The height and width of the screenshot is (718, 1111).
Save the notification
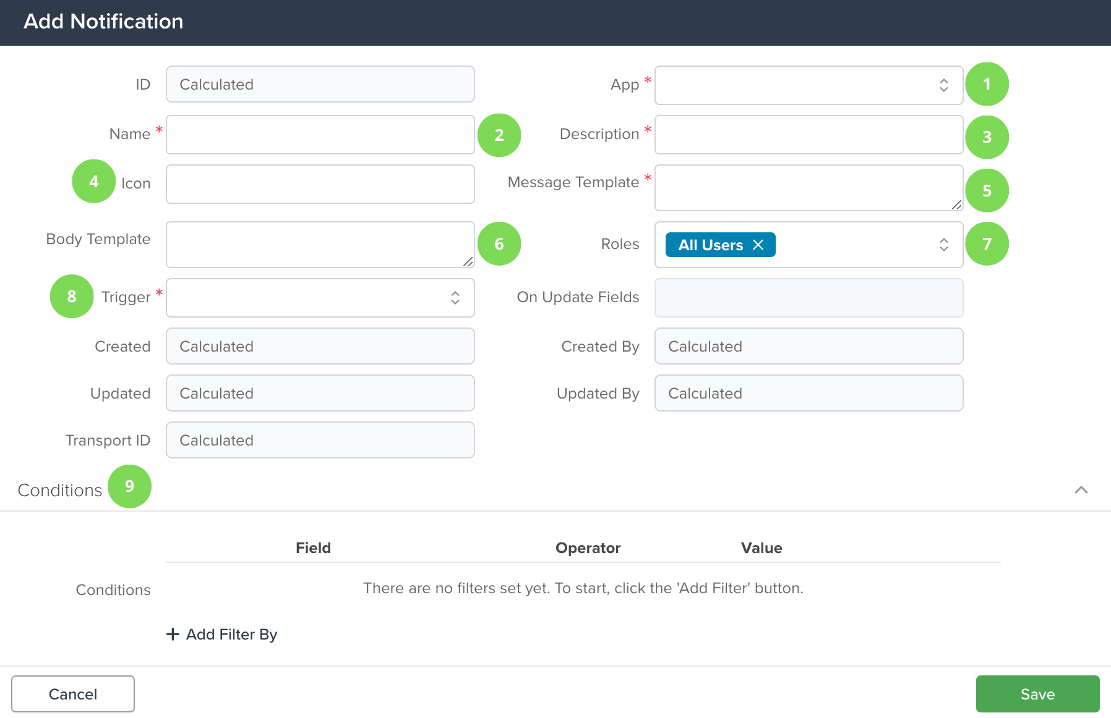[1037, 694]
